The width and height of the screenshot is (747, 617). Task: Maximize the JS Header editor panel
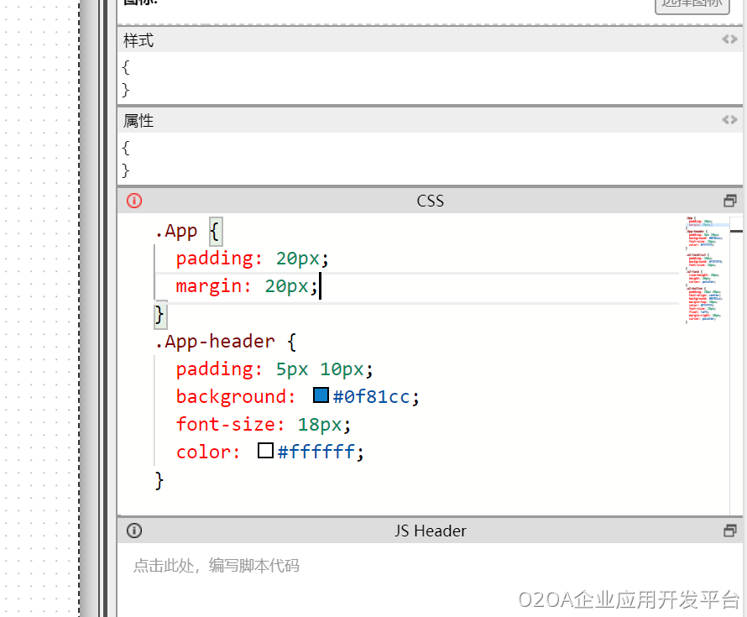(729, 531)
